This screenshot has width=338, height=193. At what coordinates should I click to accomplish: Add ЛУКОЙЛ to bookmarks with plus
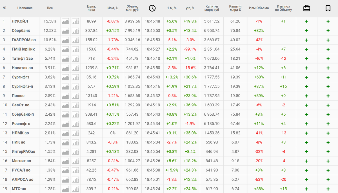tap(328, 21)
